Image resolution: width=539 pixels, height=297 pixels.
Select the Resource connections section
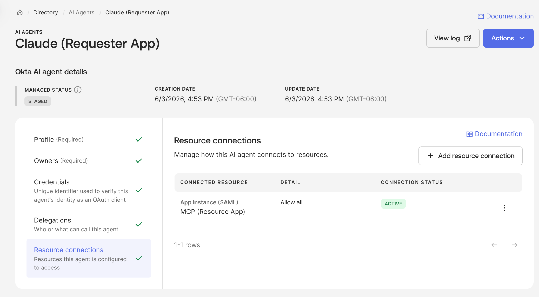tap(88, 258)
